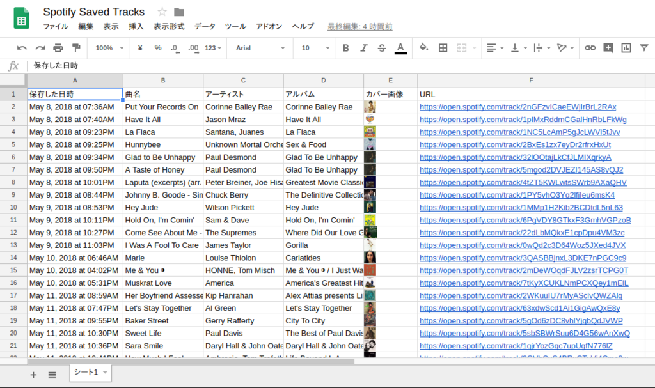Viewport: 655px width, 388px height.
Task: Open the ツール menu
Action: pos(235,27)
